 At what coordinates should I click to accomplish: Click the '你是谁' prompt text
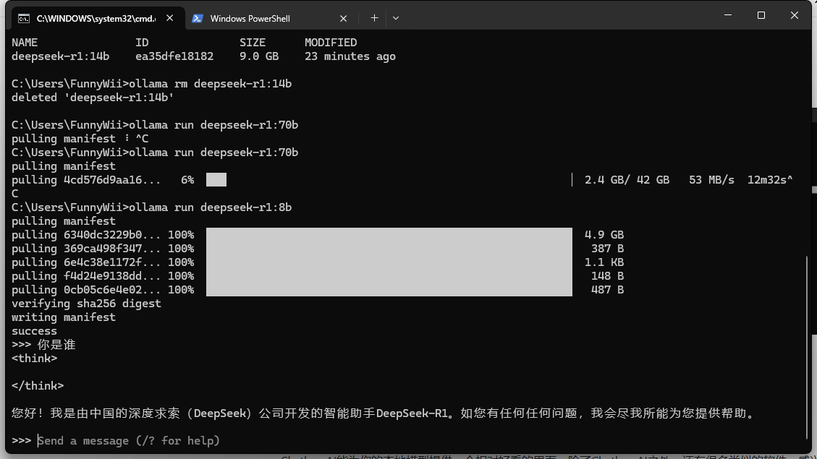click(x=56, y=345)
